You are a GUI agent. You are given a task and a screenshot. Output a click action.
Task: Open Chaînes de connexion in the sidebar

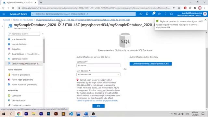(x=21, y=105)
